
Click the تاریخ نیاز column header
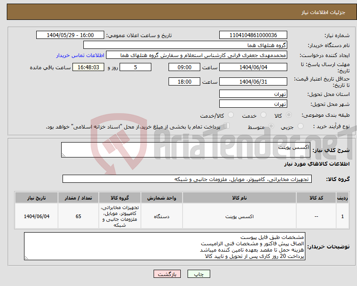click(36, 198)
